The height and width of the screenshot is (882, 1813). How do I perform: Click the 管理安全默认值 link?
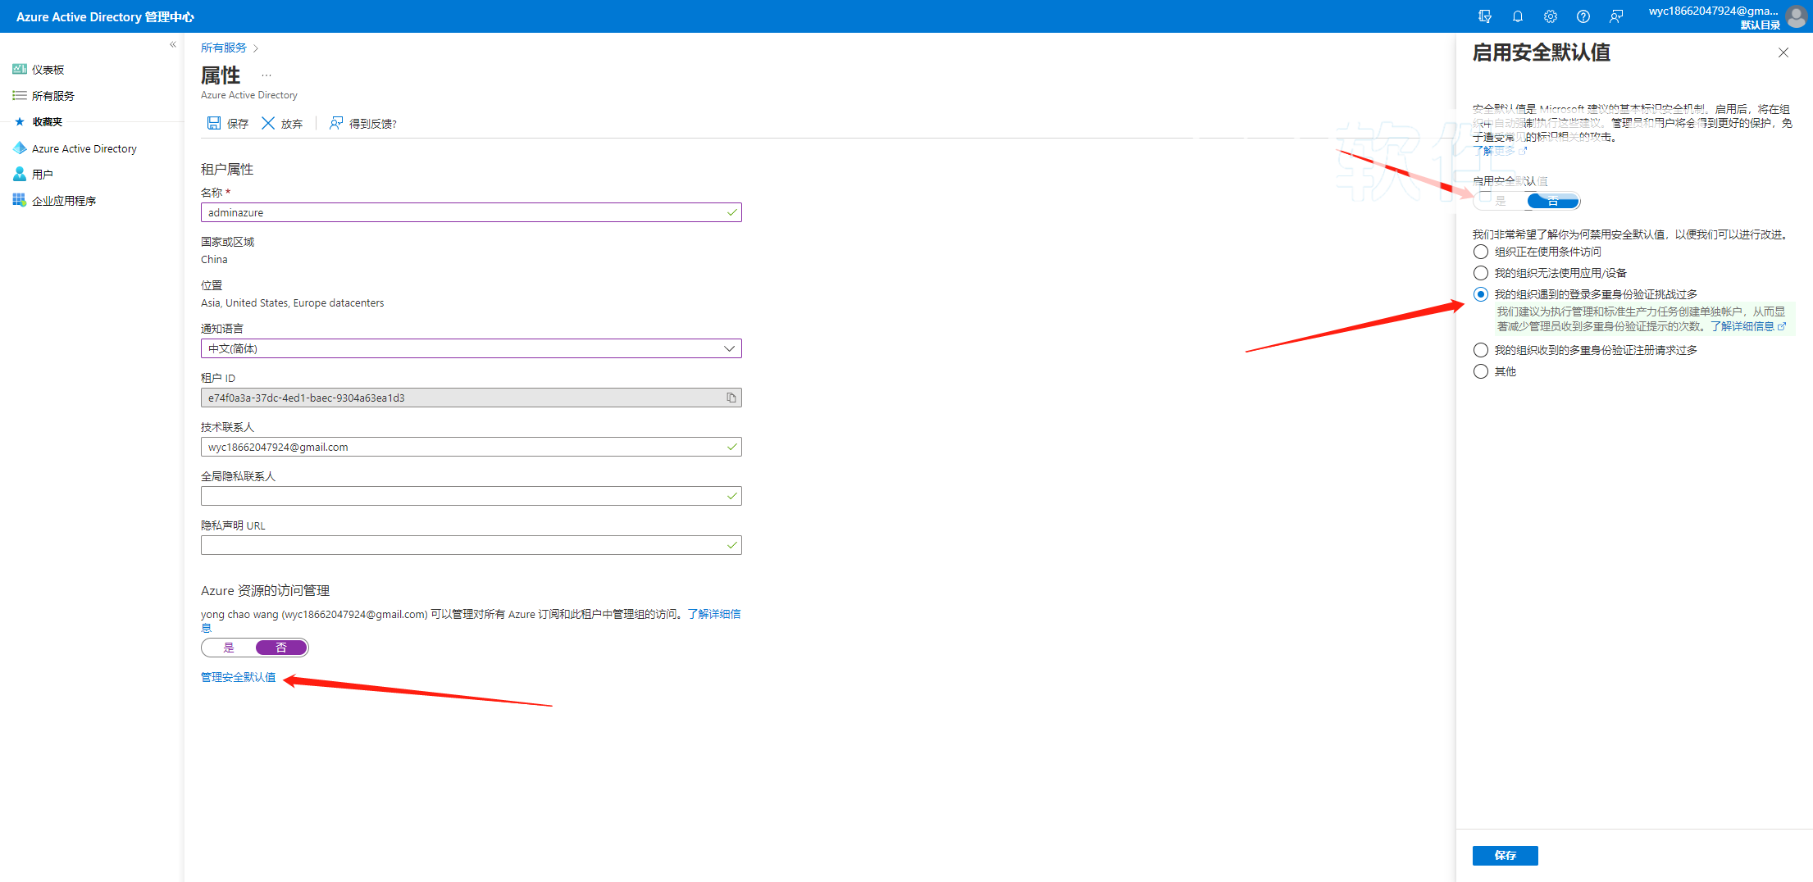238,677
